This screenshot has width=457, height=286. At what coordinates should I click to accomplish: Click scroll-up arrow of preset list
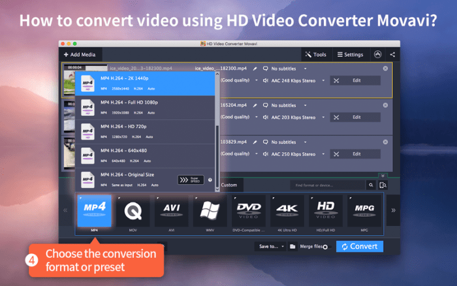pyautogui.click(x=217, y=74)
